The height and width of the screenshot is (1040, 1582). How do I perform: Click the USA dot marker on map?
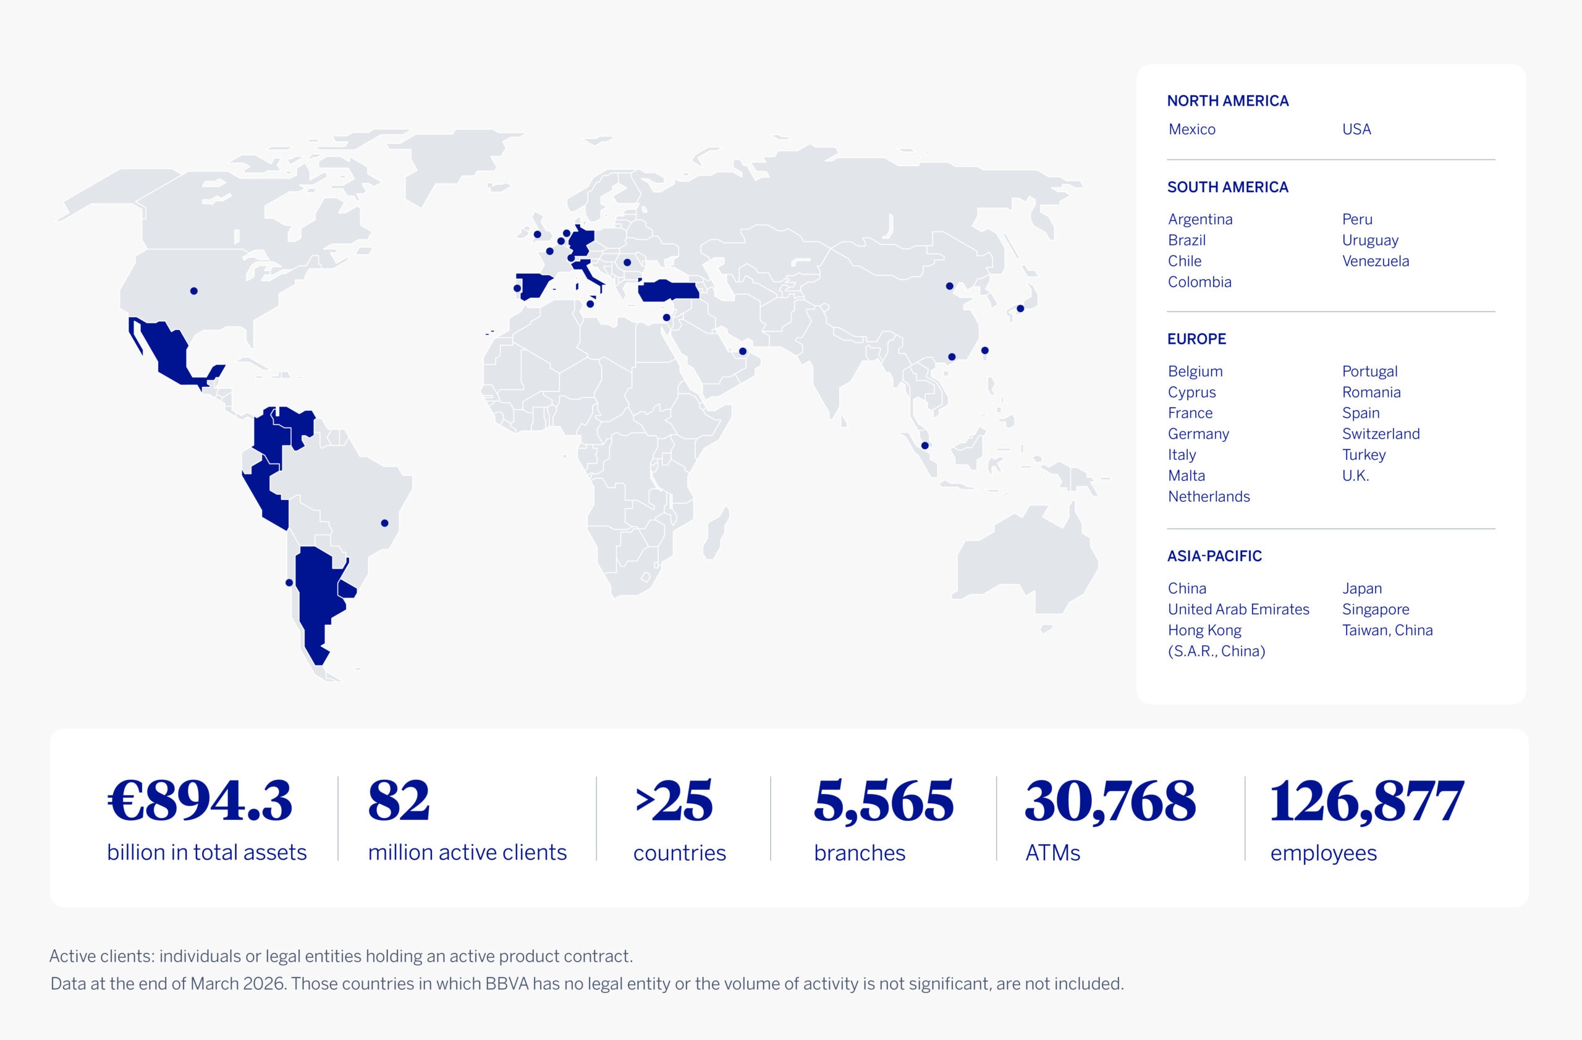point(193,291)
